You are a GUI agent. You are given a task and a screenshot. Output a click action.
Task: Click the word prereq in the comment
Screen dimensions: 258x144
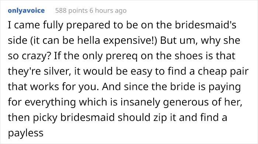pos(122,56)
